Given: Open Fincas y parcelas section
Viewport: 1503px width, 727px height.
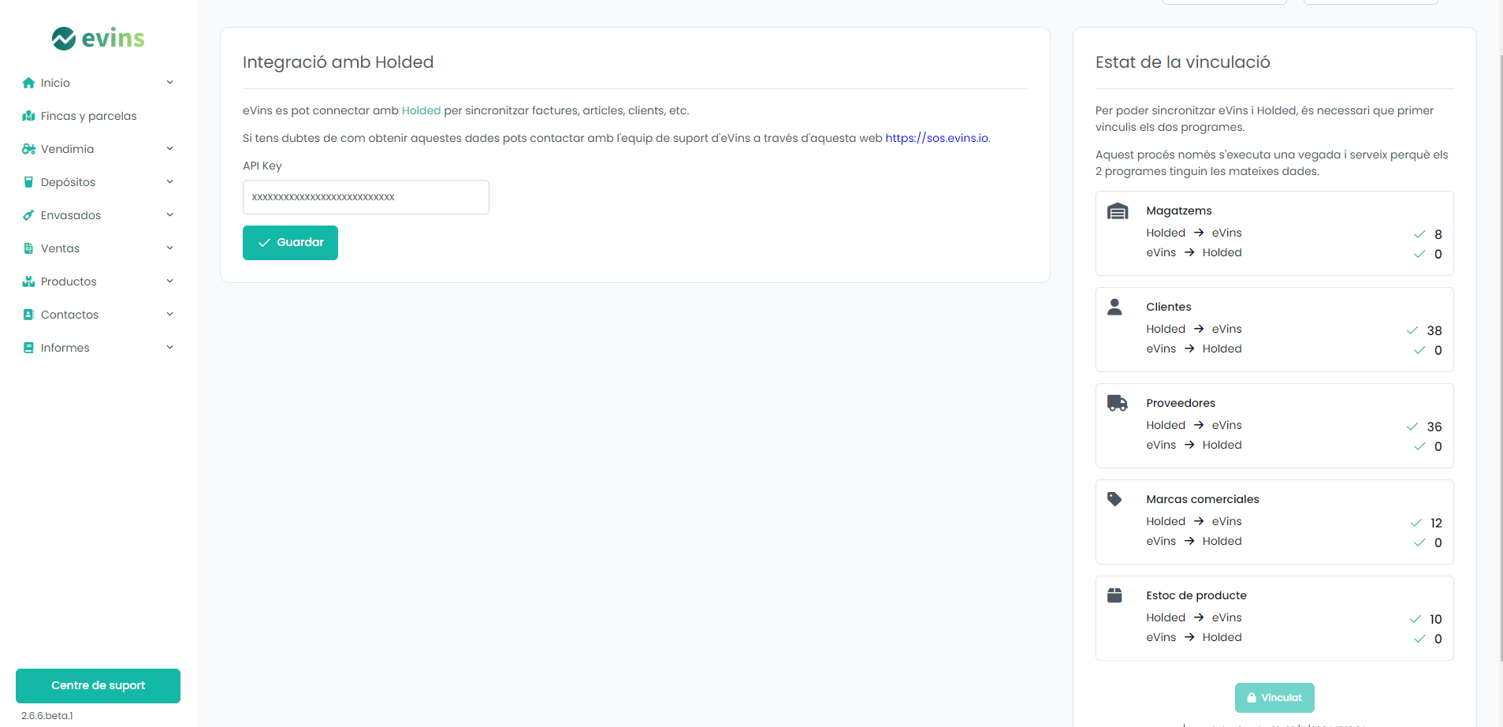Looking at the screenshot, I should click(98, 116).
